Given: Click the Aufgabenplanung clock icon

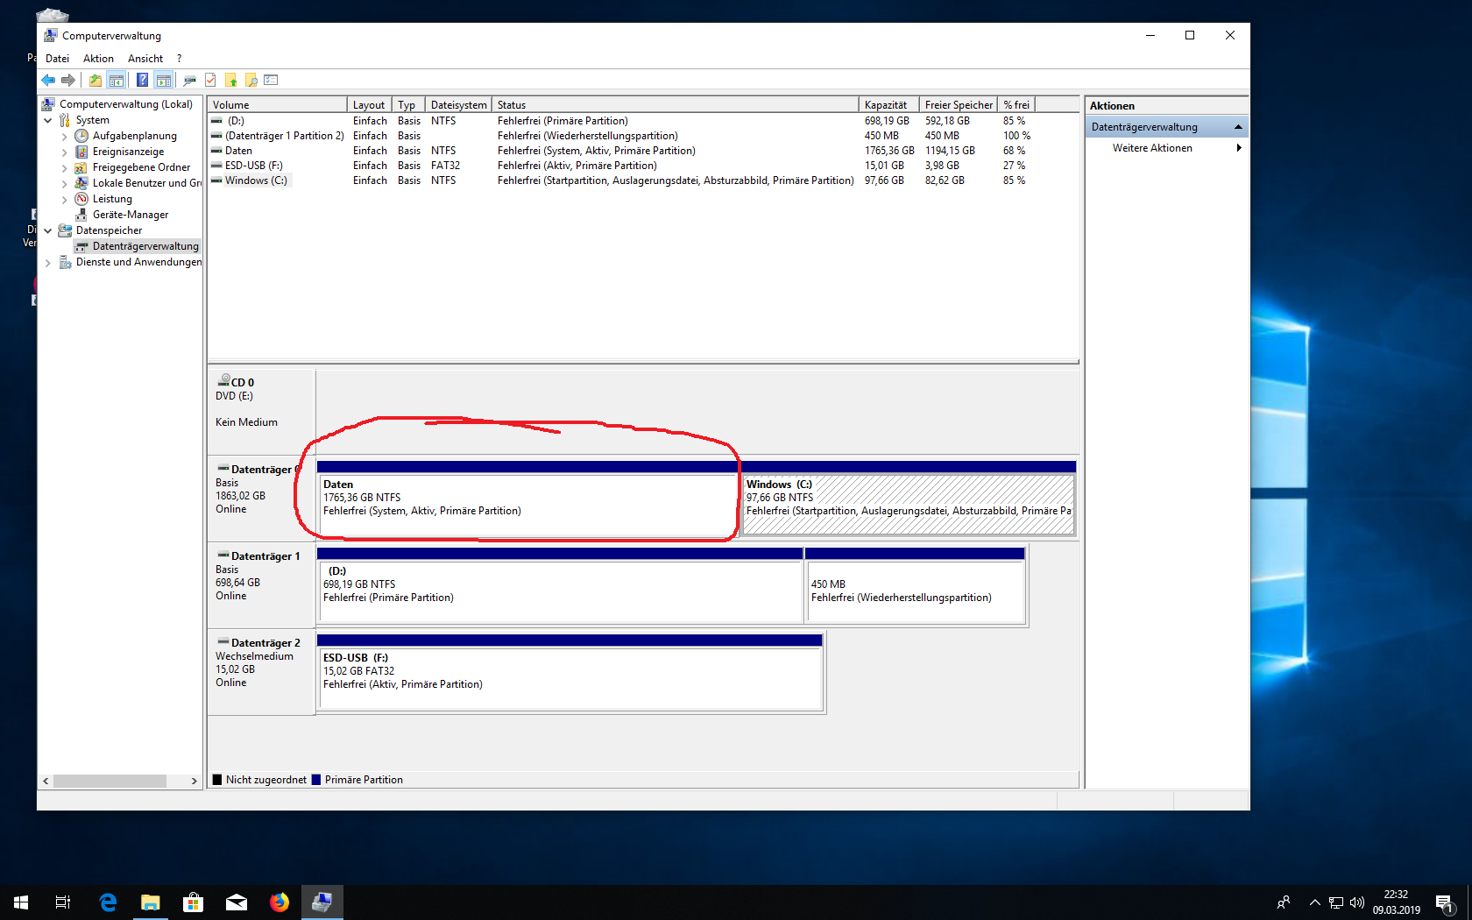Looking at the screenshot, I should [81, 136].
